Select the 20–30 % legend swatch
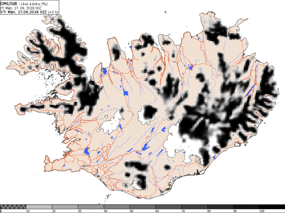 click(x=65, y=207)
